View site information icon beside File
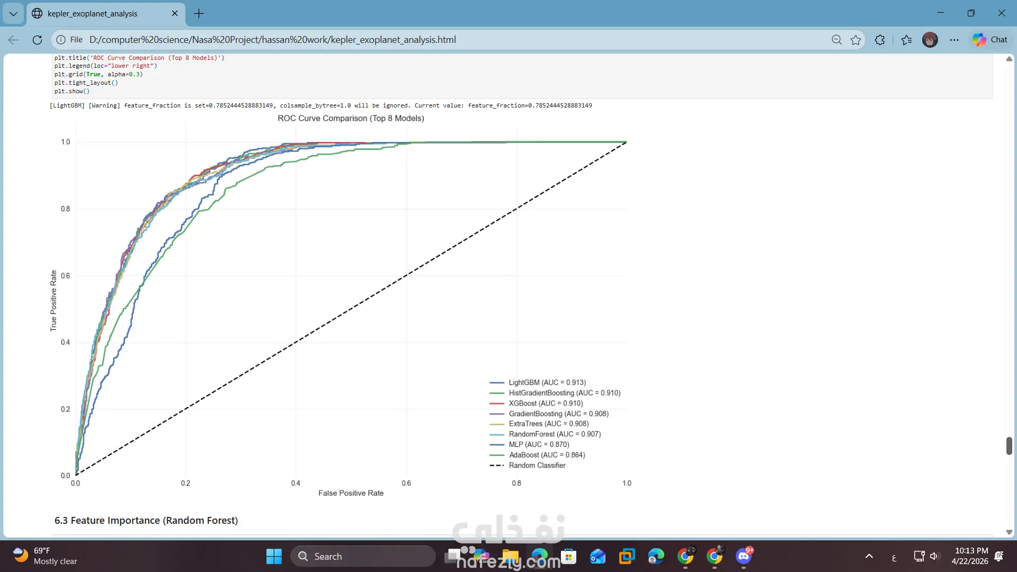 click(61, 40)
